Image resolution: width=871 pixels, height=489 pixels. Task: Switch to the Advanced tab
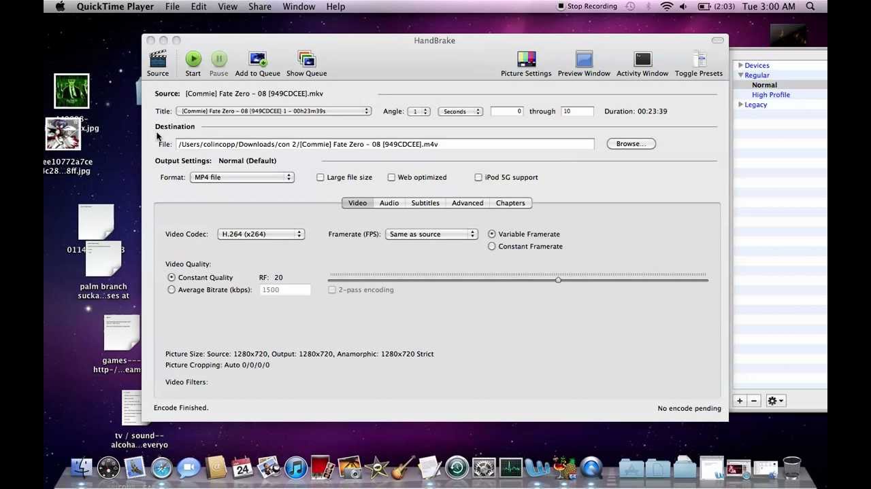467,203
